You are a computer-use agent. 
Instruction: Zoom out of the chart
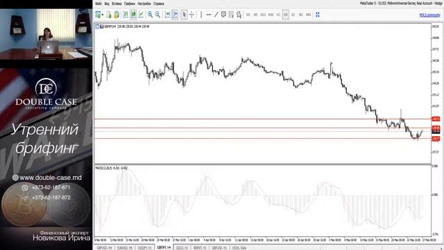pyautogui.click(x=157, y=15)
